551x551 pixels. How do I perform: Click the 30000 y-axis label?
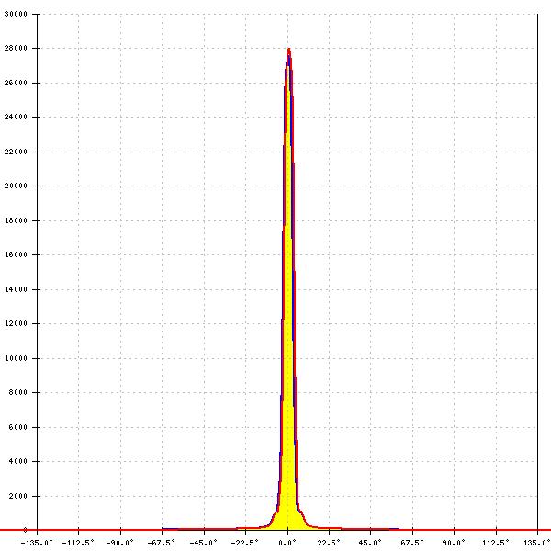pos(16,14)
